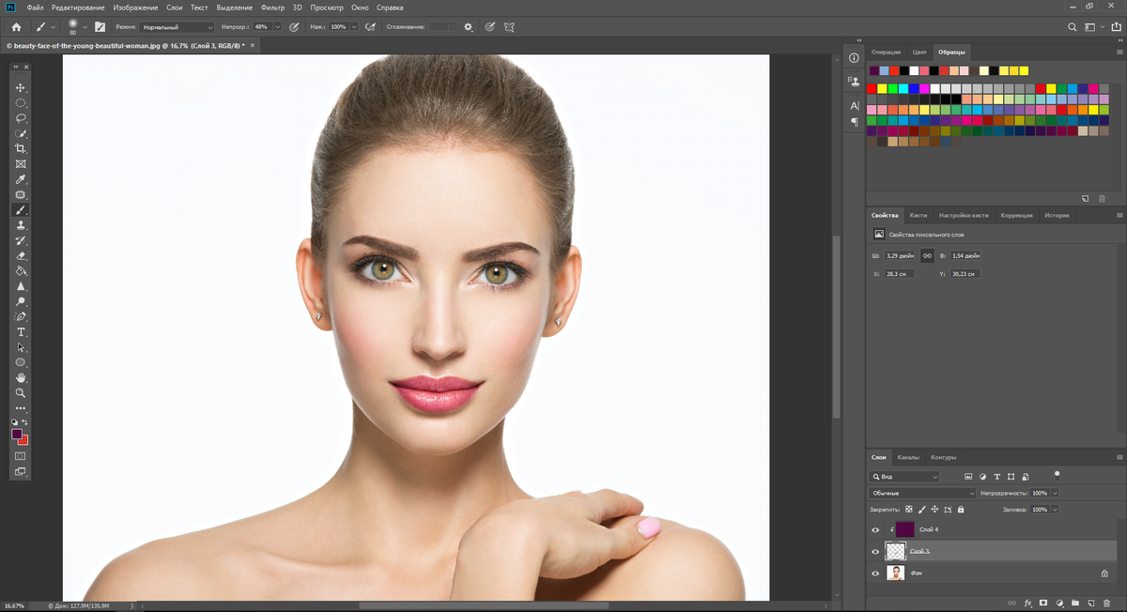The height and width of the screenshot is (612, 1127).
Task: Select the Paint Bucket tool
Action: [21, 271]
